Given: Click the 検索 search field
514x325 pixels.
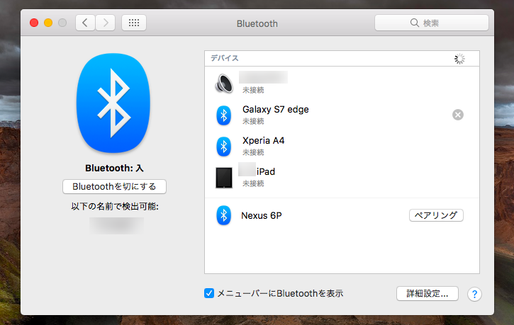Looking at the screenshot, I should pos(431,23).
